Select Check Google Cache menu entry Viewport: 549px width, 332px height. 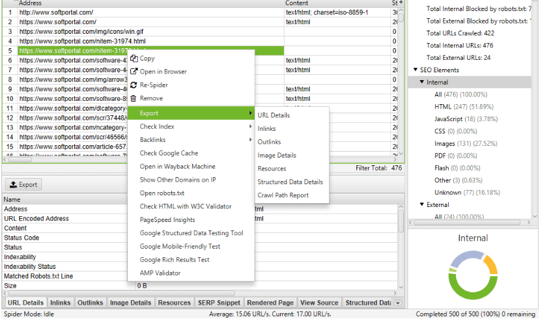(169, 153)
